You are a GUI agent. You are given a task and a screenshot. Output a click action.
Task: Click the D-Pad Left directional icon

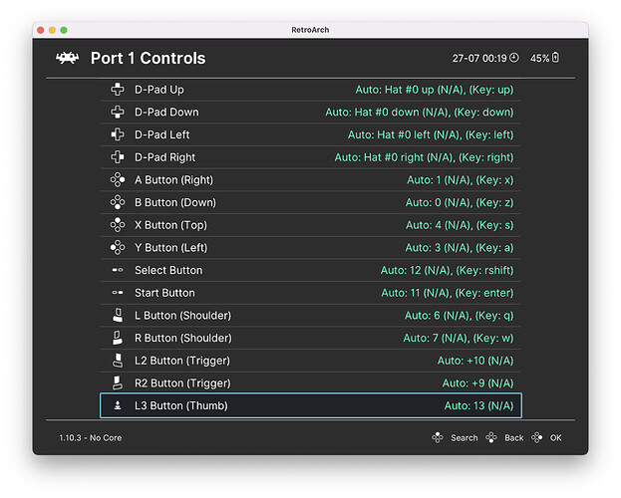(x=117, y=134)
